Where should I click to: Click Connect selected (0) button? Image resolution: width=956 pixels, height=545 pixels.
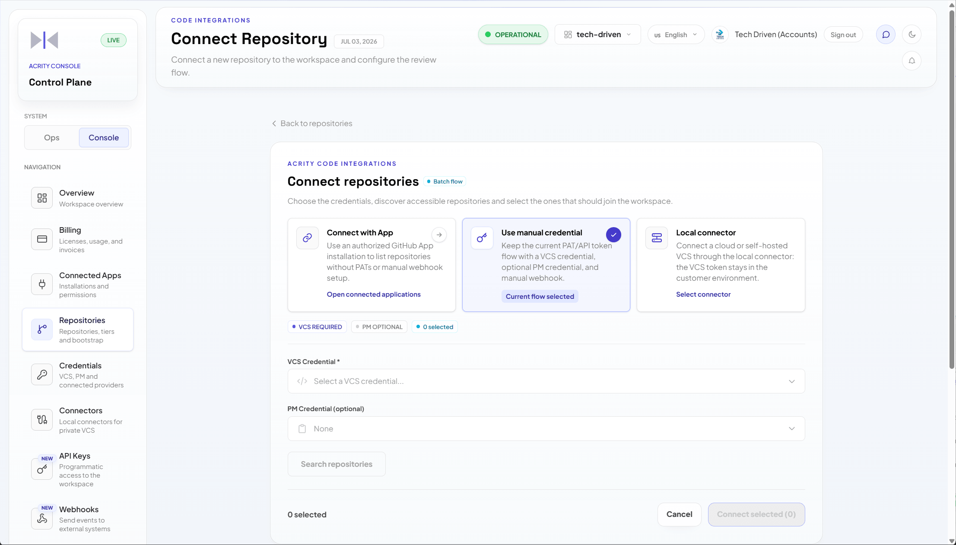click(x=756, y=514)
